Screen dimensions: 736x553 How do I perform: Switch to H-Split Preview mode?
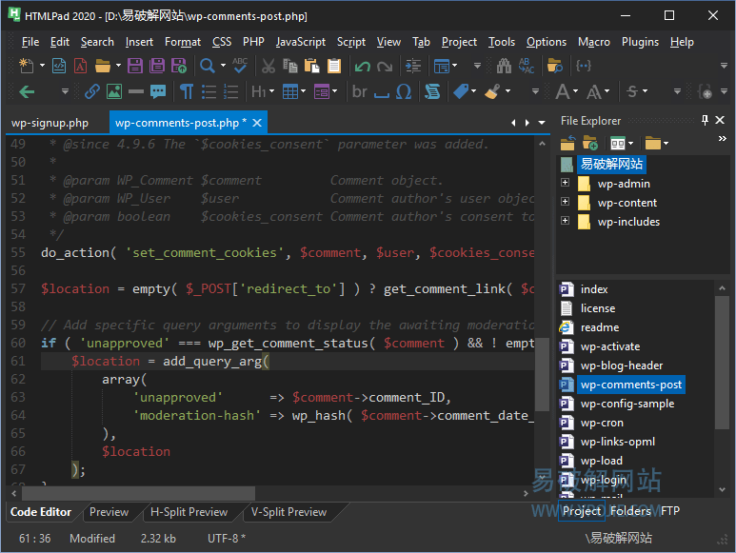pyautogui.click(x=189, y=512)
